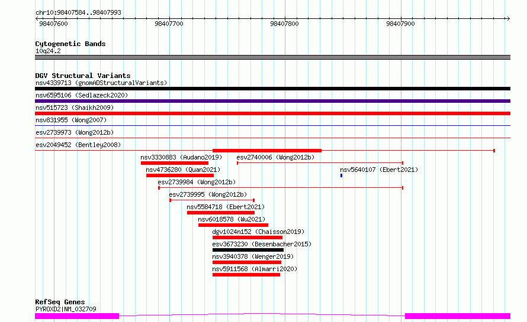Click the purple bar of nsv6595106
Image resolution: width=527 pixels, height=322 pixels.
coord(272,101)
